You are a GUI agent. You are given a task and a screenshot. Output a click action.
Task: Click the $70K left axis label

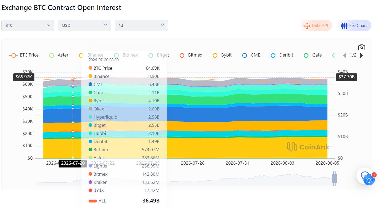coord(28,72)
